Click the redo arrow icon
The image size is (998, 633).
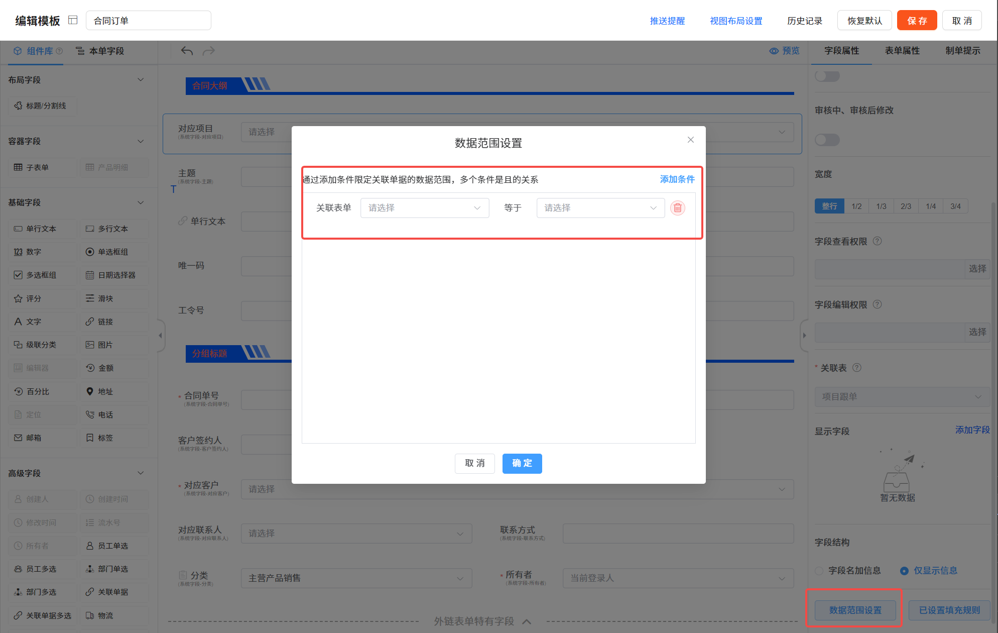point(209,51)
